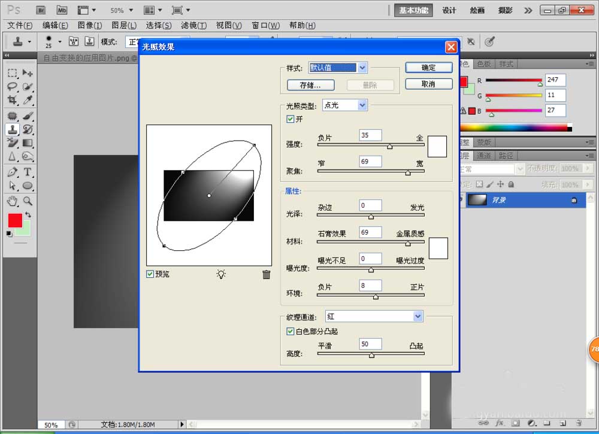Pick the Crop tool
Image resolution: width=599 pixels, height=434 pixels.
click(x=12, y=99)
